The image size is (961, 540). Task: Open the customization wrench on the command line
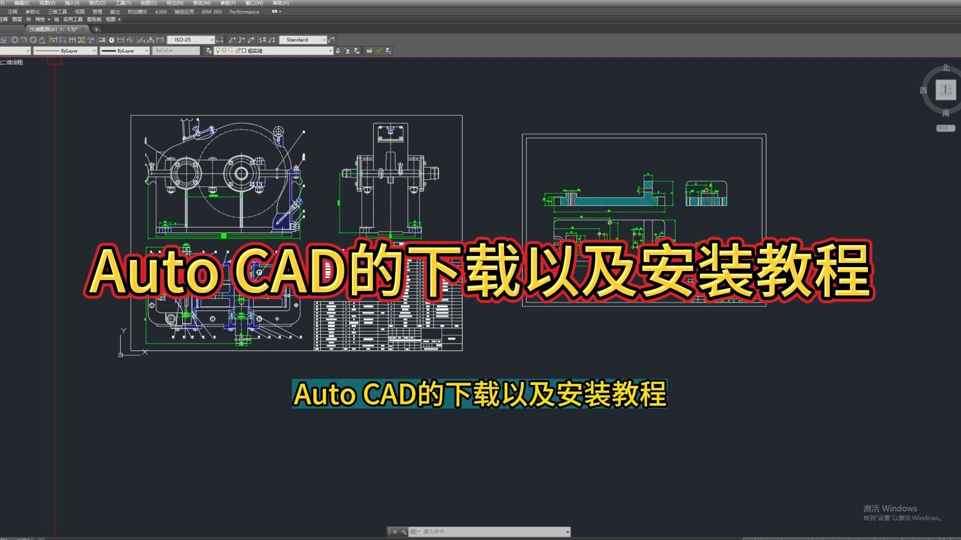pos(403,532)
